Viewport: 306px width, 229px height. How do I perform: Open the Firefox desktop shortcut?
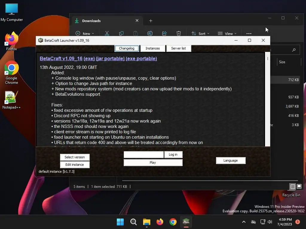point(12,41)
